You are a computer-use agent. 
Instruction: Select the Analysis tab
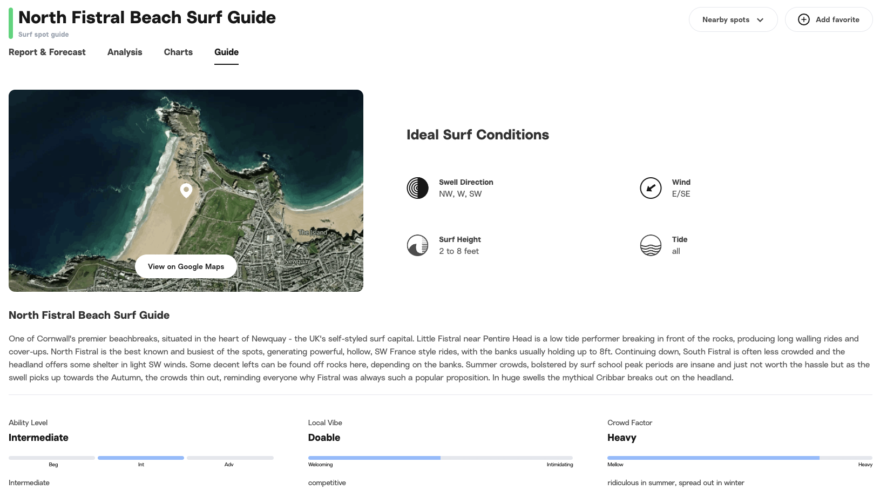125,52
